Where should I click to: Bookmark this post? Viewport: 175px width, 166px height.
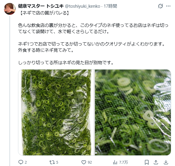[x=147, y=162]
